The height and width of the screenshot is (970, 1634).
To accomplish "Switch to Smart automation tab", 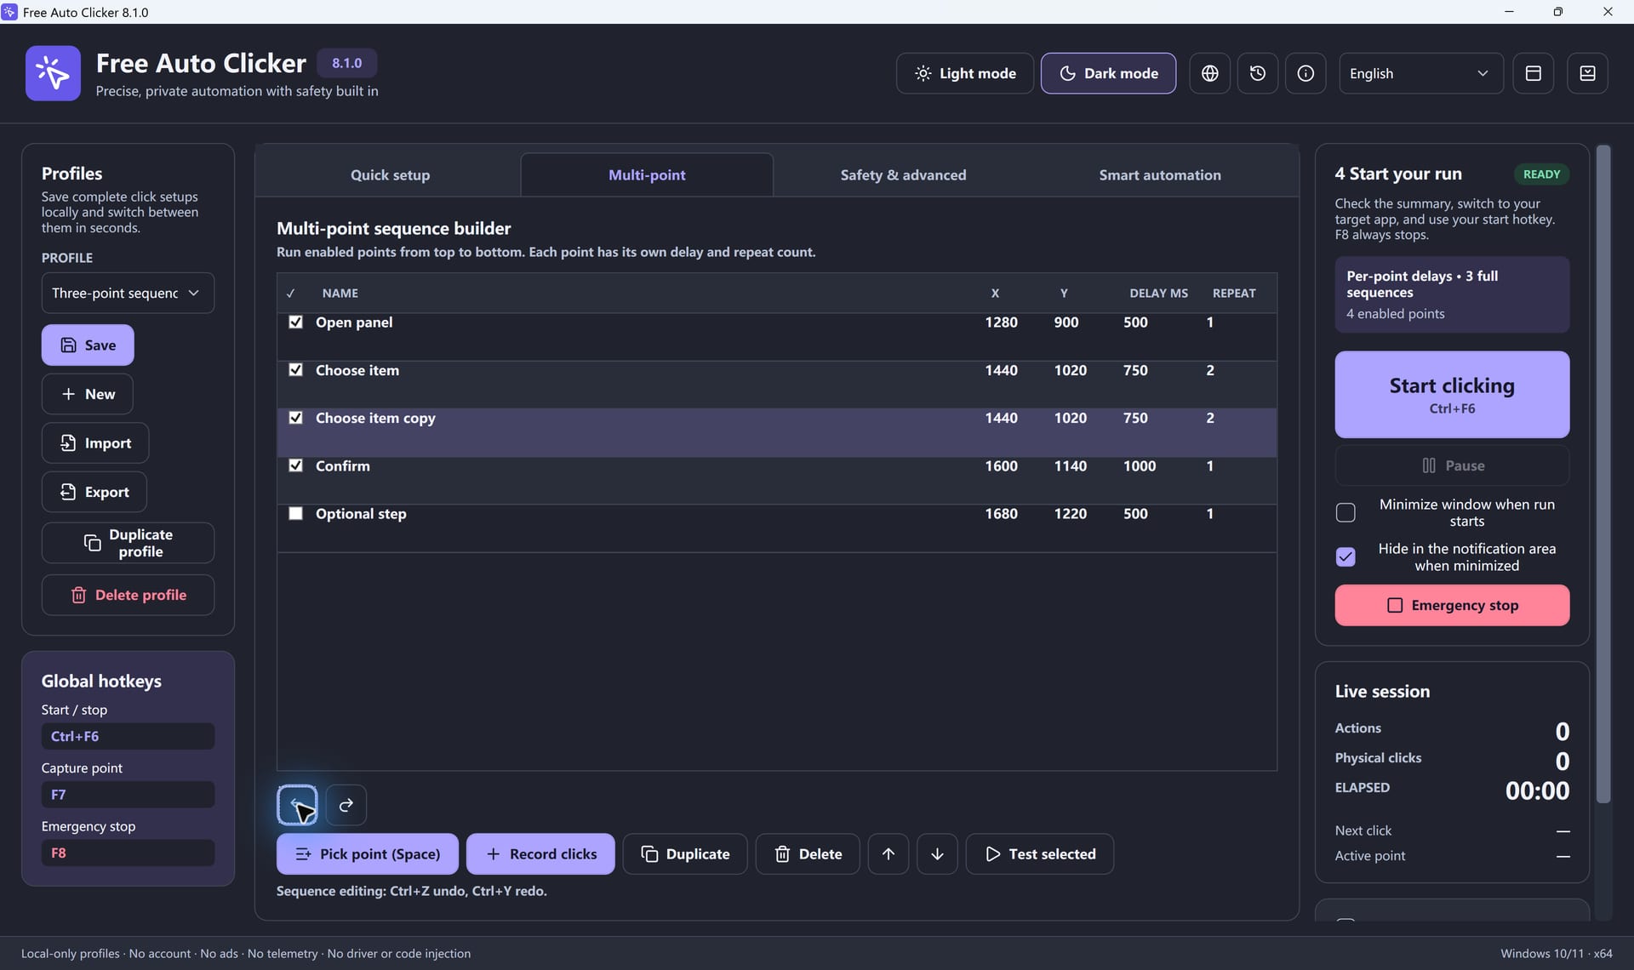I will [x=1159, y=175].
